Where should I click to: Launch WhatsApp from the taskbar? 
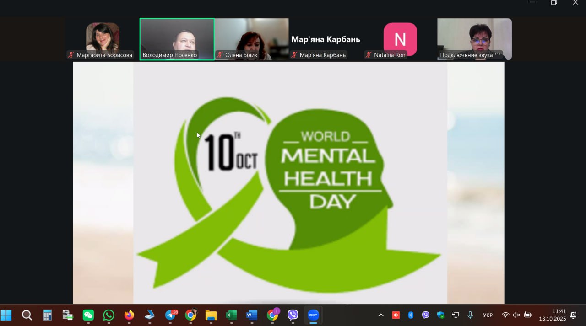tap(109, 315)
